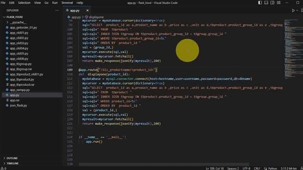Open app_old06.py in explorer
Screen dimensions: 303x170
[x=19, y=59]
